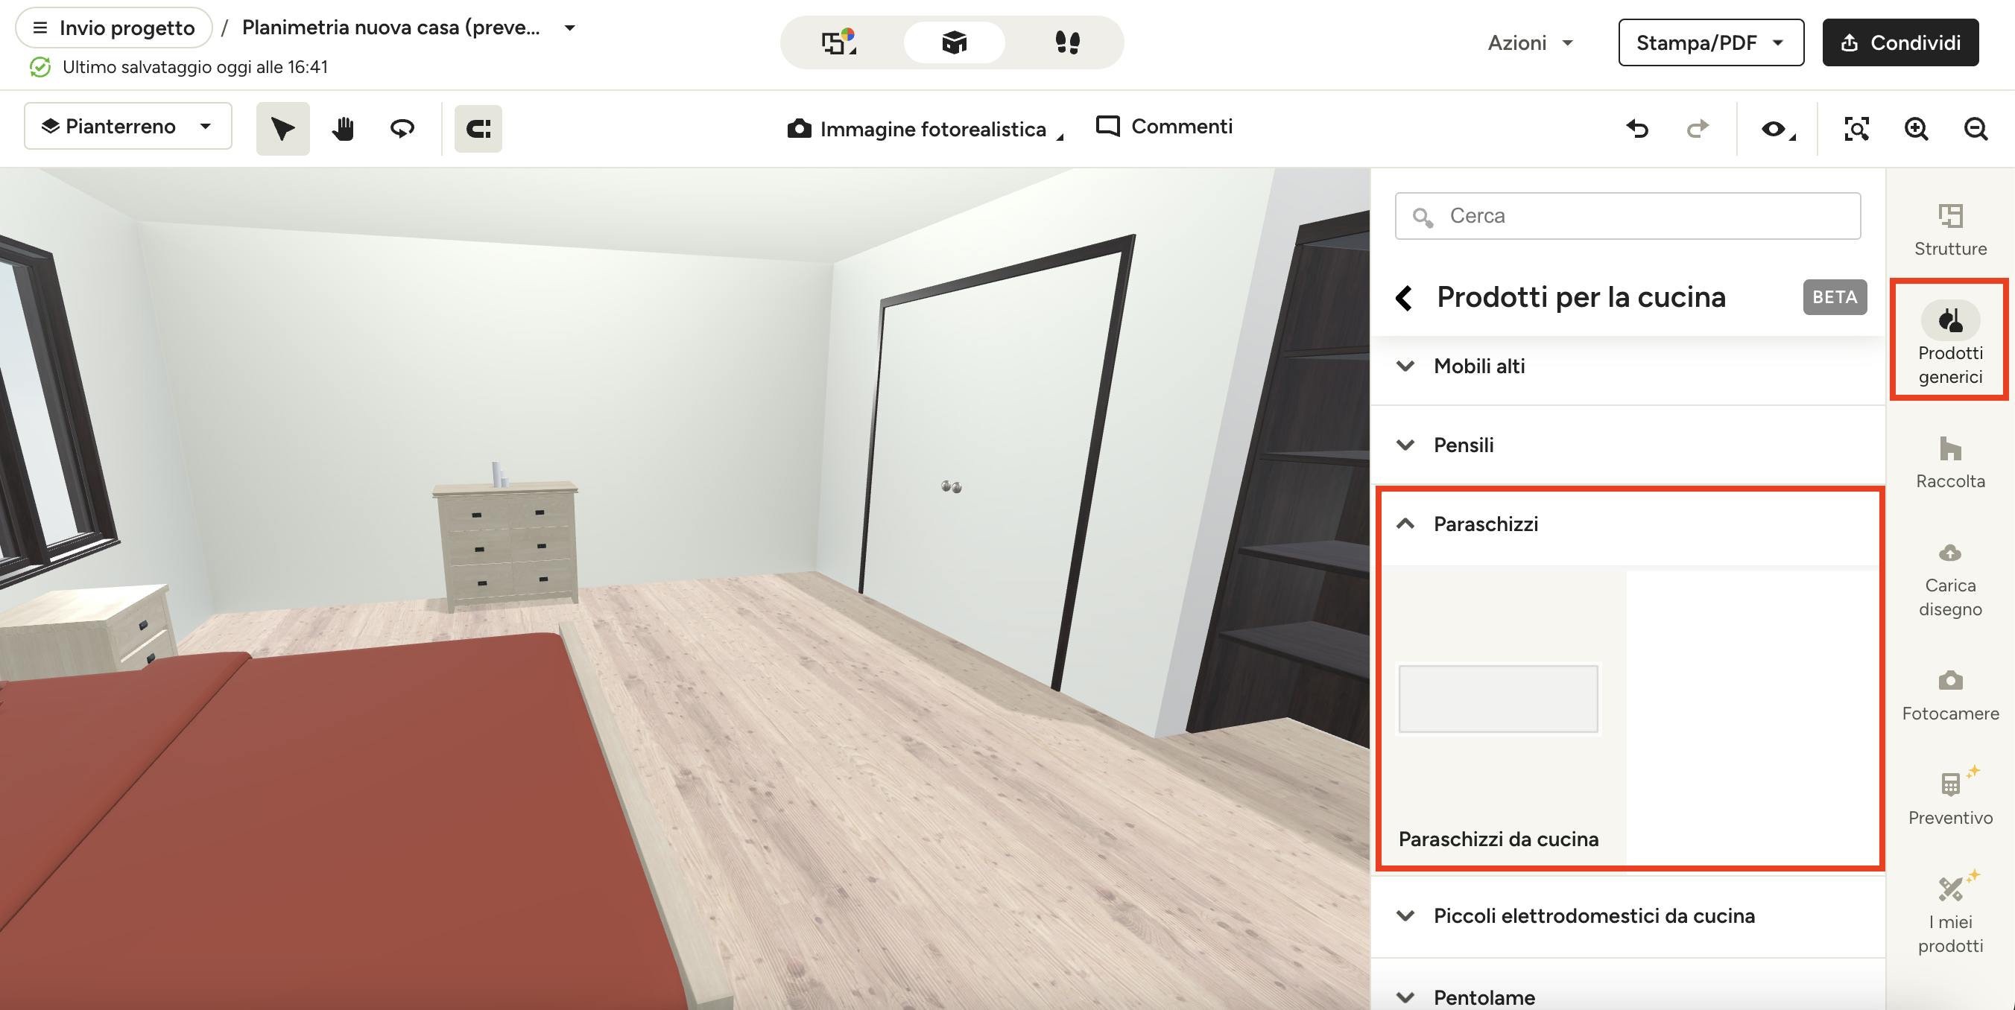Click the Planimetria nuova casa project title
This screenshot has width=2015, height=1010.
pos(391,28)
